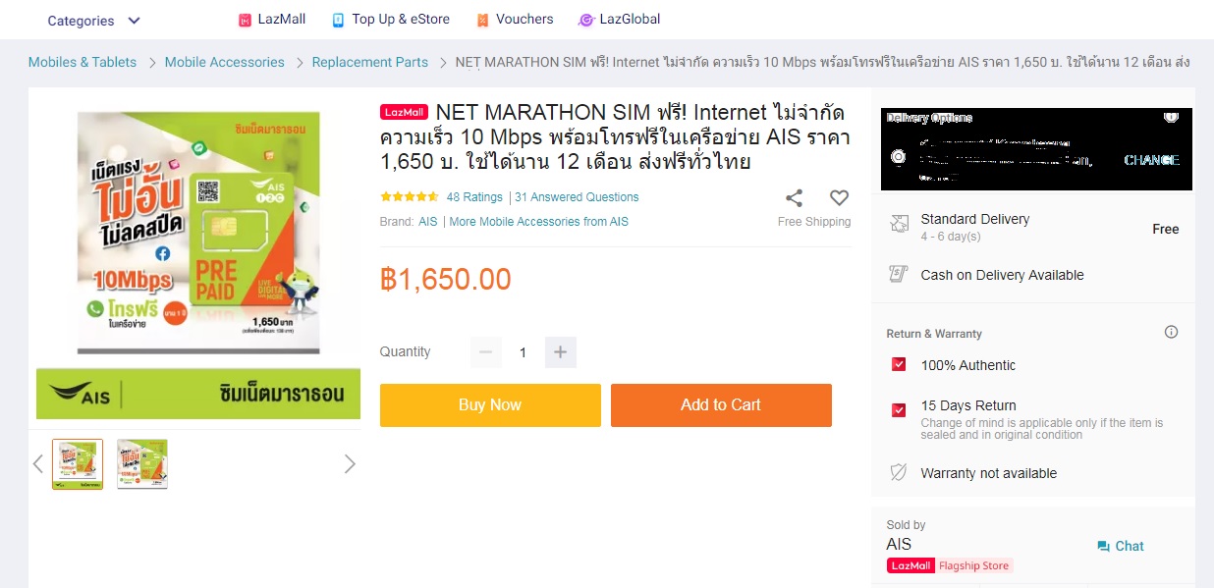This screenshot has height=588, width=1214.
Task: Toggle the 100% Authentic checkbox
Action: pos(898,364)
